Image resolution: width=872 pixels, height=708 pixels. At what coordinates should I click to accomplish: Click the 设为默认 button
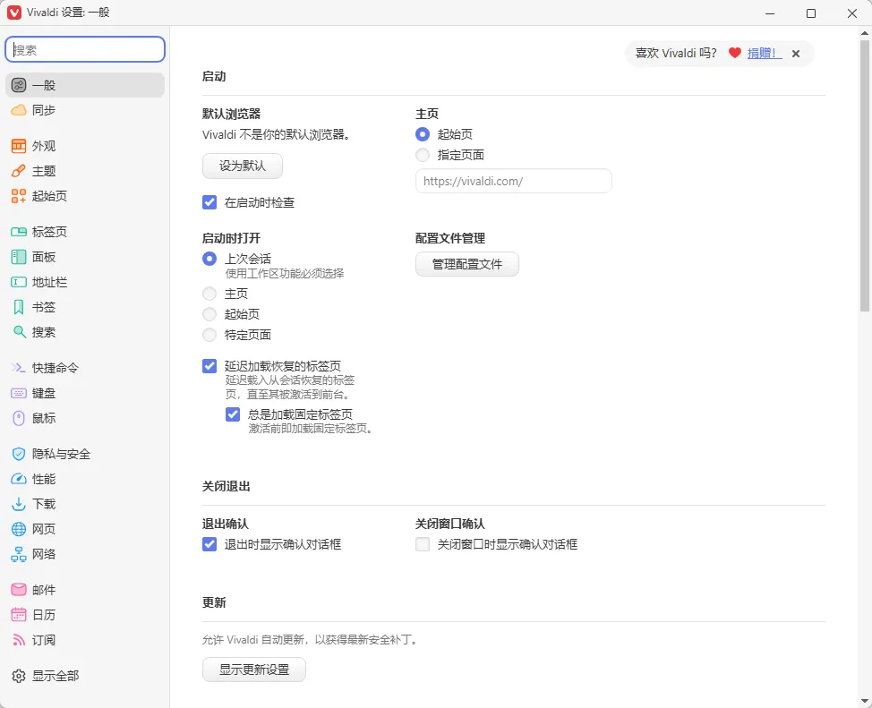click(x=243, y=166)
